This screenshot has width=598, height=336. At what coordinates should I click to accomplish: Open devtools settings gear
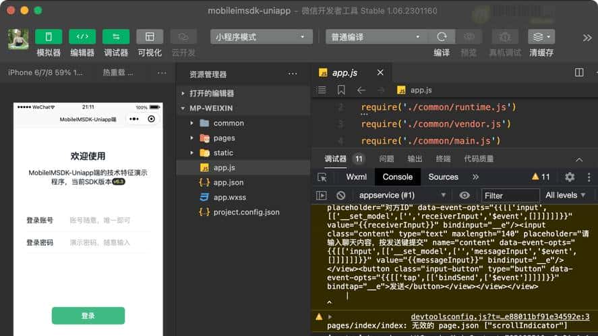tap(570, 177)
